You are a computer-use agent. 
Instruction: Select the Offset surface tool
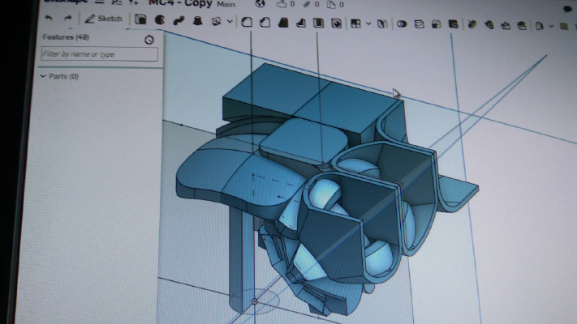pyautogui.click(x=539, y=26)
